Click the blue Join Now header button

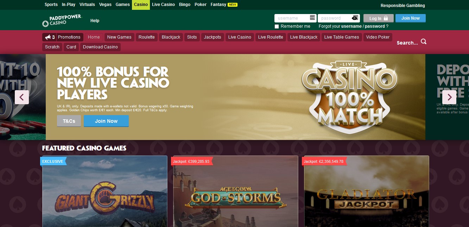pos(411,18)
